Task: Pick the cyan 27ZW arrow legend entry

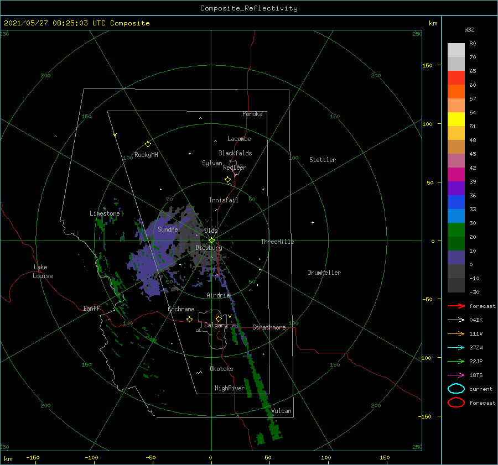Action: (456, 348)
